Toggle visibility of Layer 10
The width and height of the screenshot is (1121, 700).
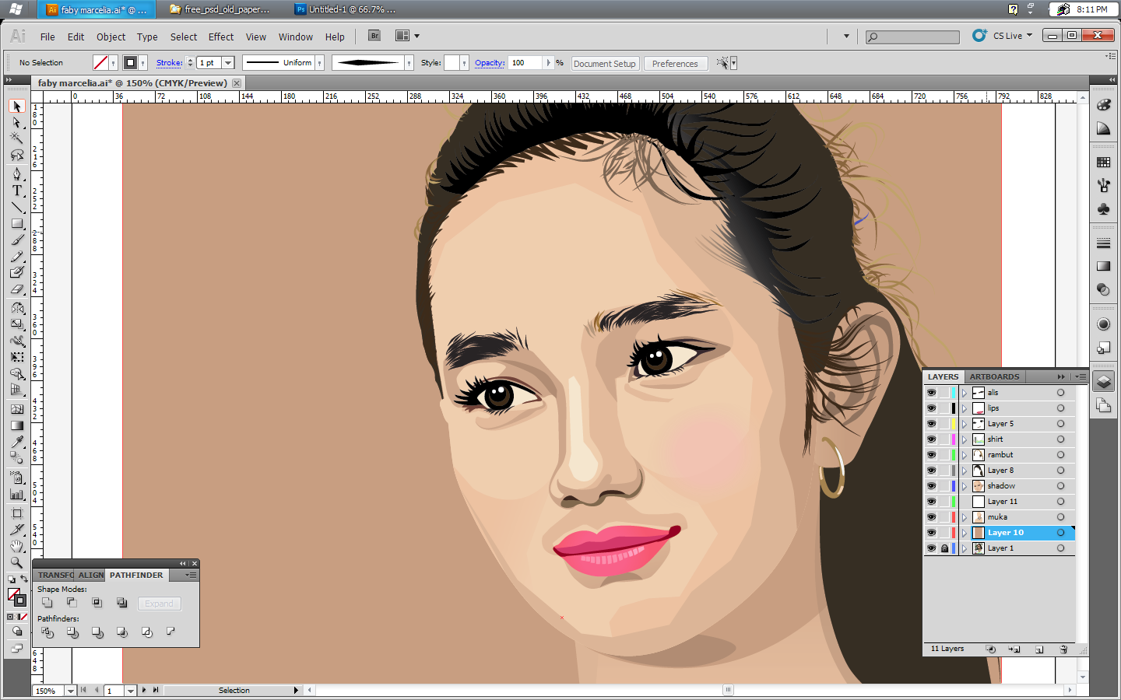[x=931, y=533]
